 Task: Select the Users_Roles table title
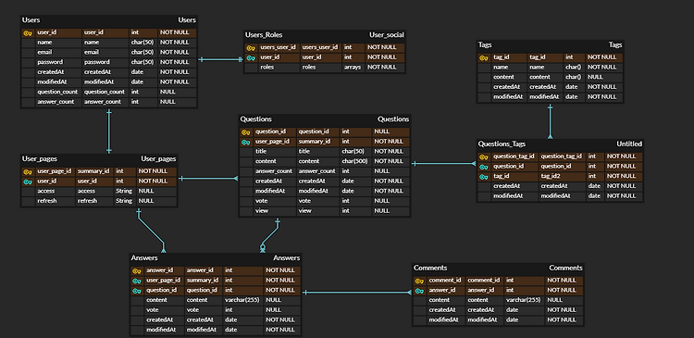click(x=264, y=35)
